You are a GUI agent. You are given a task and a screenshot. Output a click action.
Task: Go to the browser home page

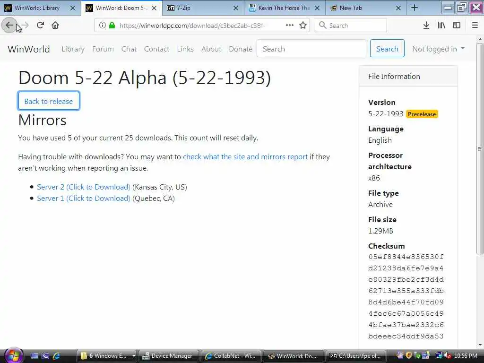tap(55, 26)
